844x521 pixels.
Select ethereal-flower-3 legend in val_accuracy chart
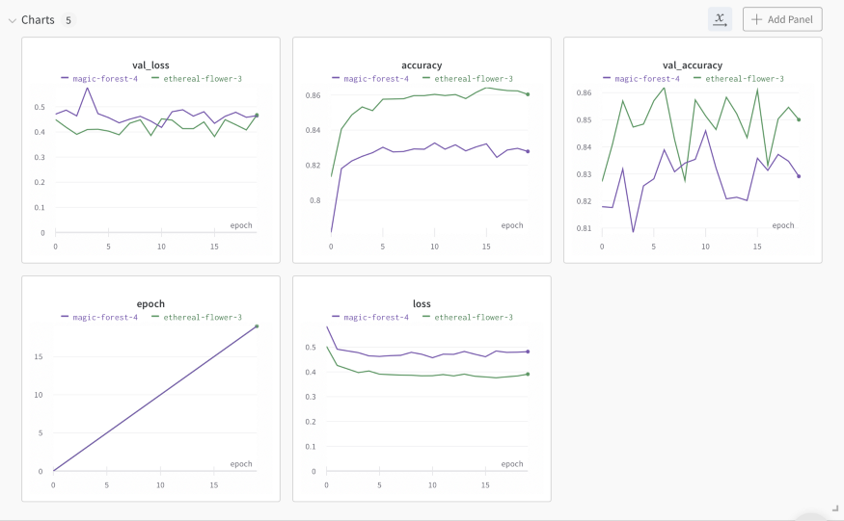[739, 78]
